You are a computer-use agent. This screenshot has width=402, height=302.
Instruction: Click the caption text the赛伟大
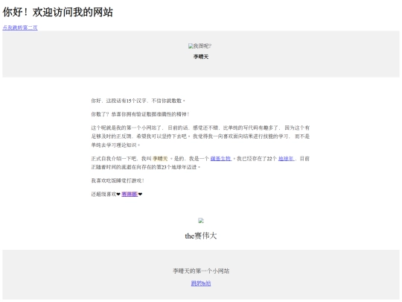click(201, 236)
